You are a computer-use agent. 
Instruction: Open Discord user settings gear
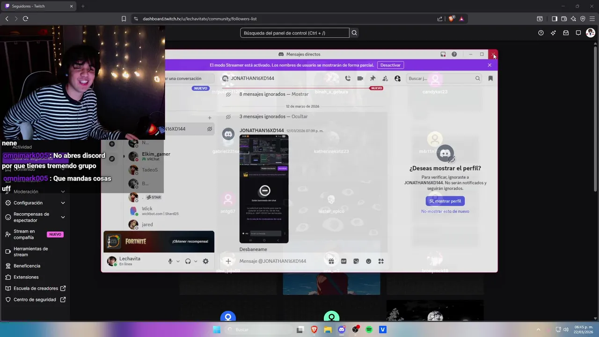tap(205, 261)
